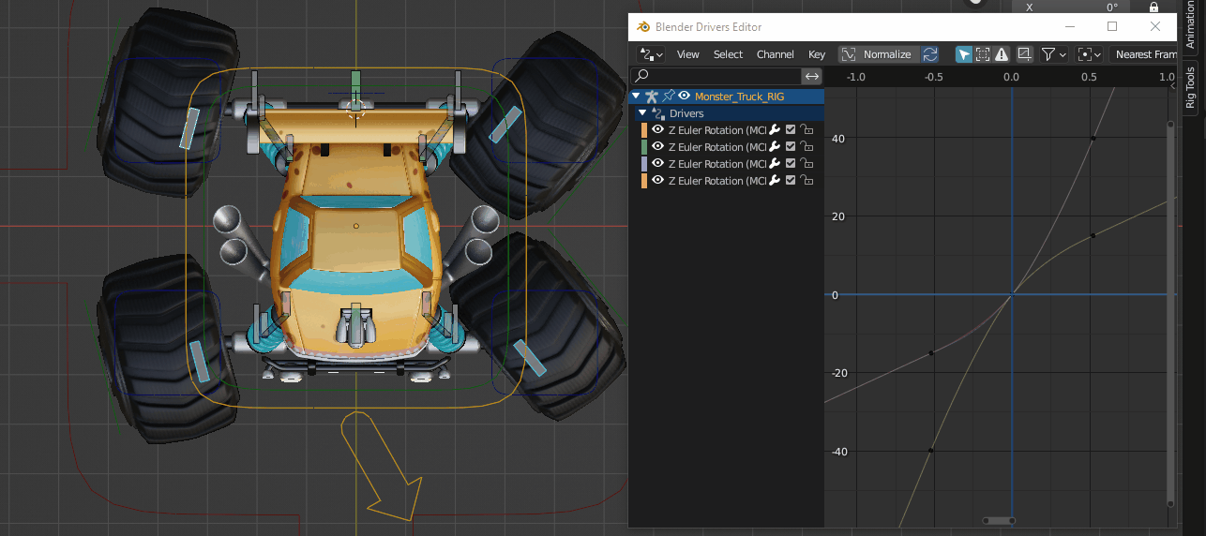
Task: Click the pin icon beside Monster_Truck_RIG
Action: [x=668, y=96]
